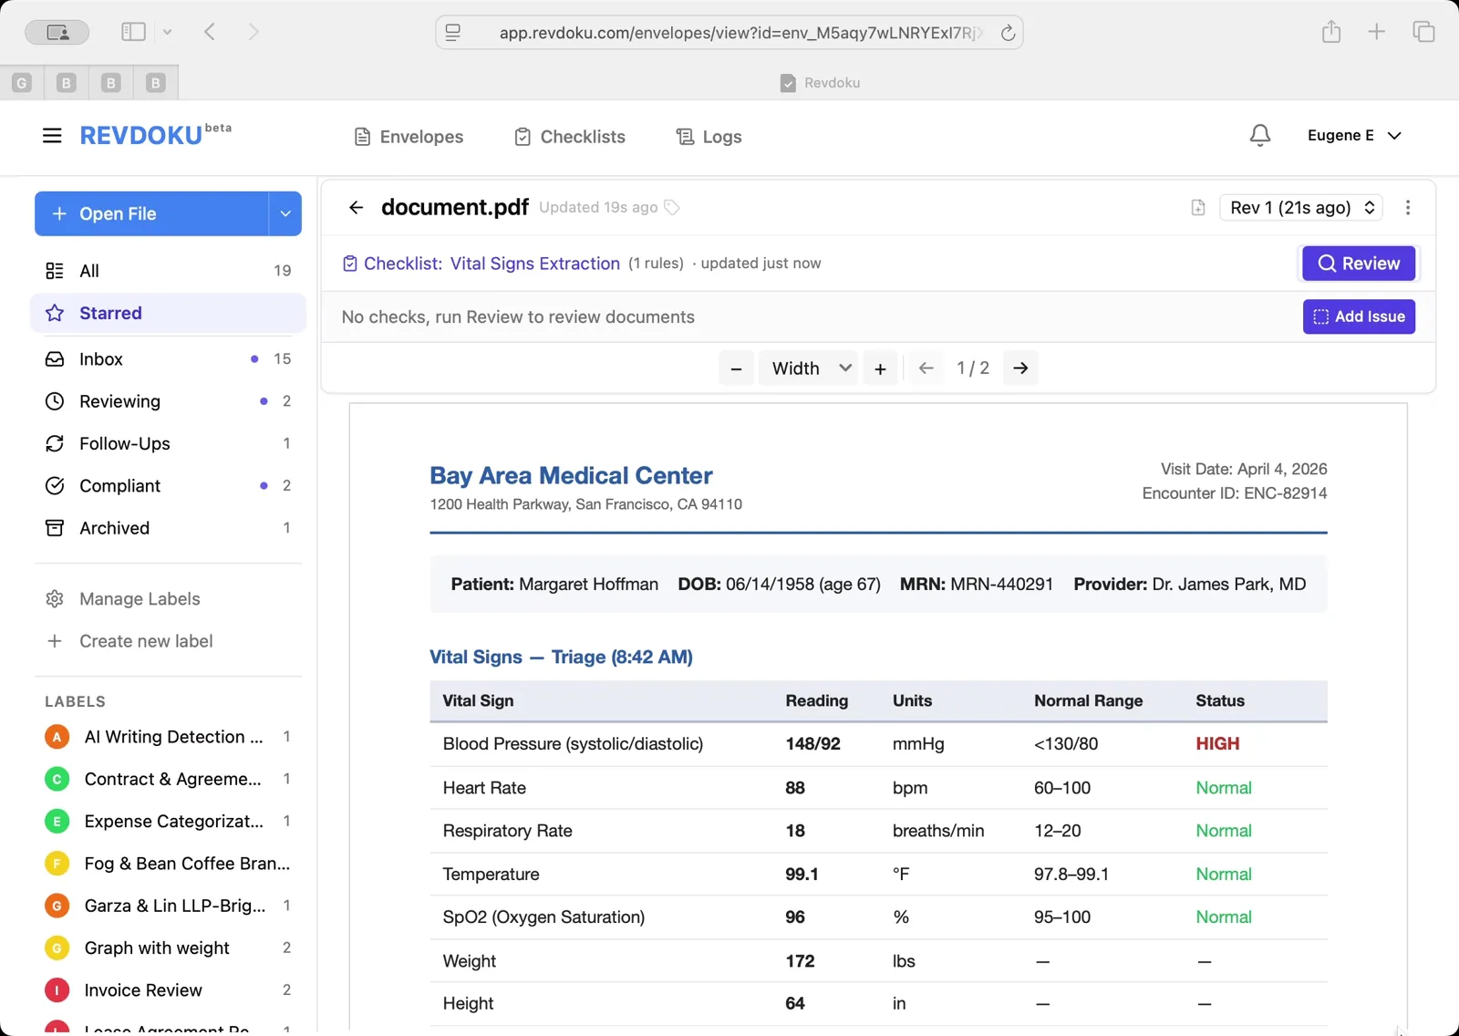Open the Vital Signs Extraction checklist
Image resolution: width=1459 pixels, height=1036 pixels.
pyautogui.click(x=534, y=264)
